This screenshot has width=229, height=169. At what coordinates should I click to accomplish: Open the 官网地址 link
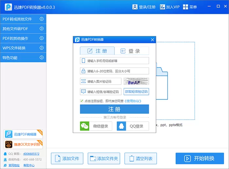tap(14, 165)
